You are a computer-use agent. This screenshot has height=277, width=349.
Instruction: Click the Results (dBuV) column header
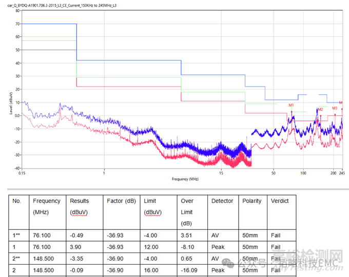point(82,206)
